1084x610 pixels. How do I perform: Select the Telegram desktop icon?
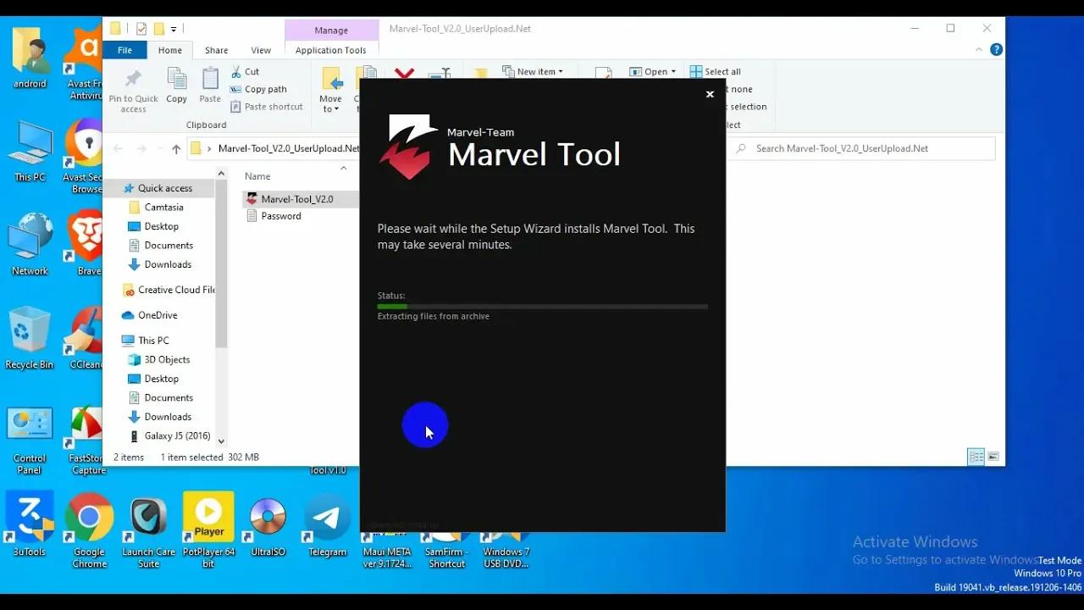(x=327, y=525)
